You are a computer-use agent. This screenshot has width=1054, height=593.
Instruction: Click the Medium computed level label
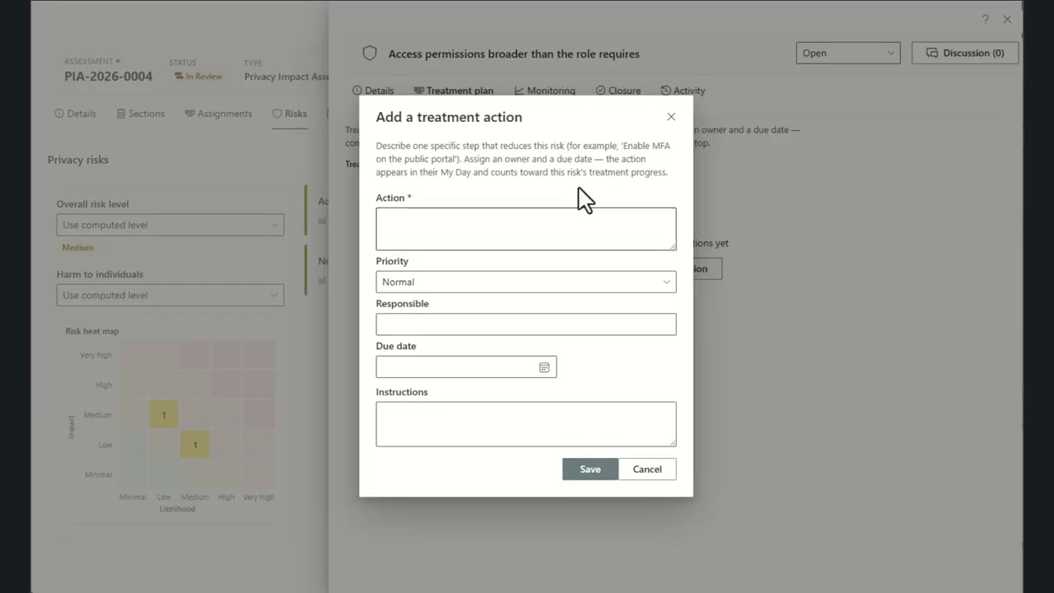tap(78, 247)
